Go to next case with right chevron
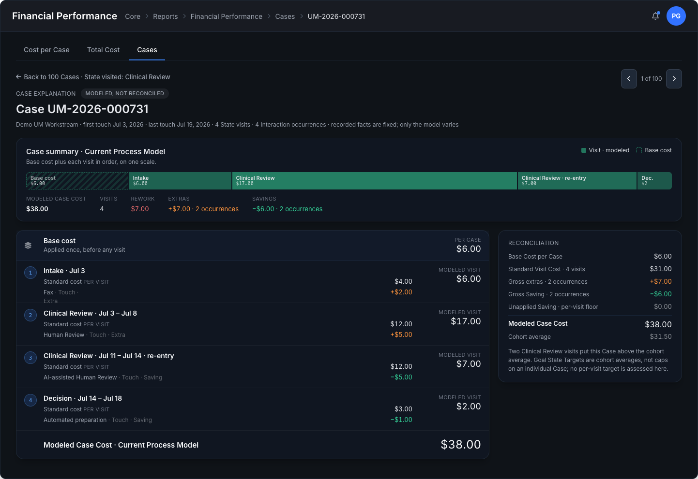Viewport: 698px width, 479px height. (674, 79)
